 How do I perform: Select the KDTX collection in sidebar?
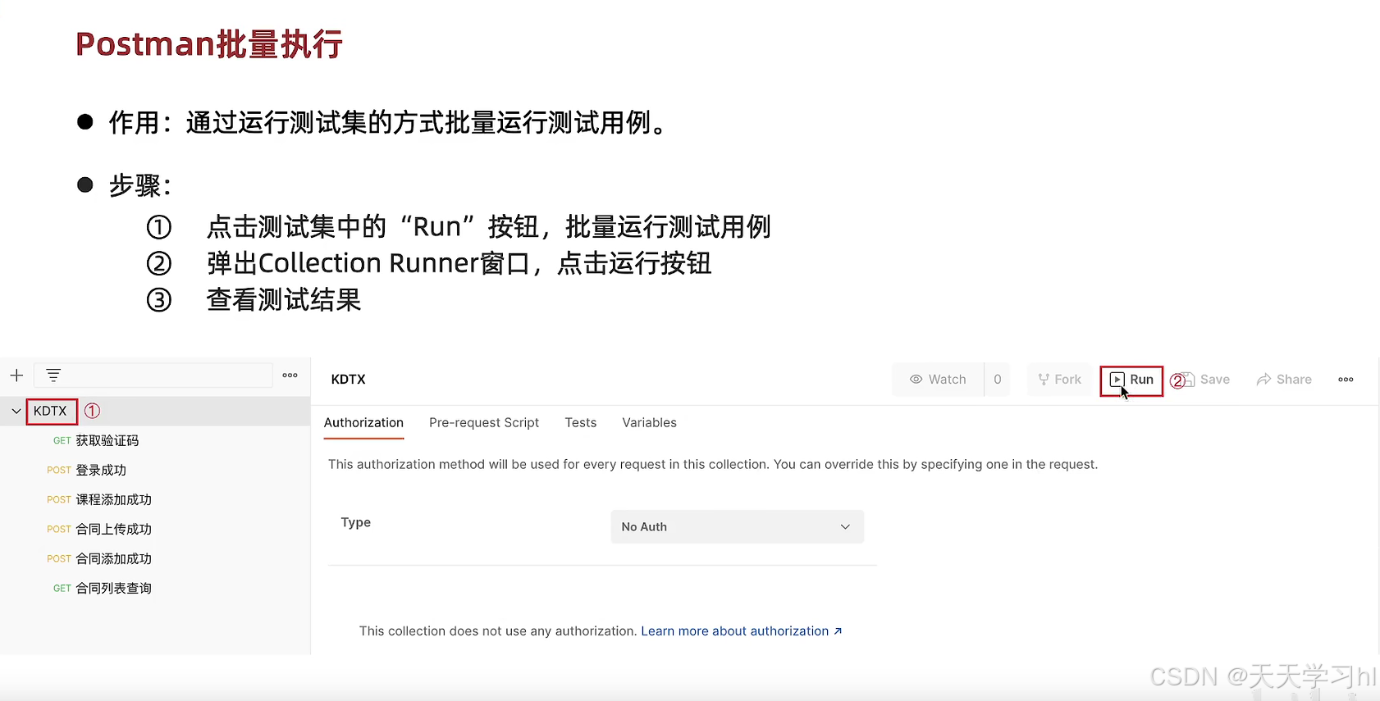pos(51,411)
